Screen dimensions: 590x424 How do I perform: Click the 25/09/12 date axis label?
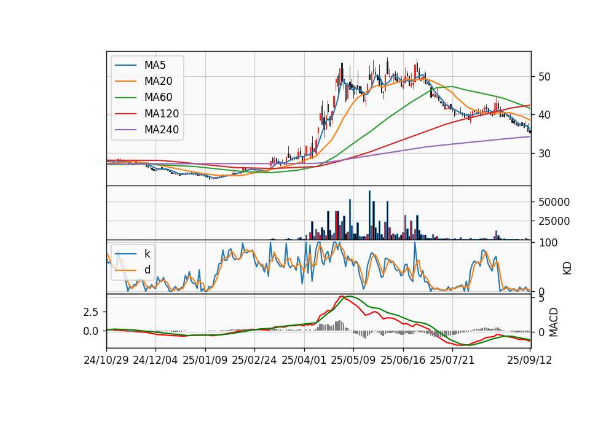[x=530, y=360]
